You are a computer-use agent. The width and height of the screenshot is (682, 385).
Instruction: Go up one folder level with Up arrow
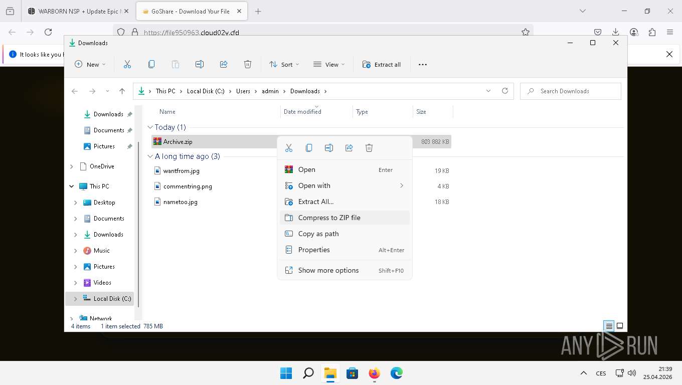click(x=122, y=91)
